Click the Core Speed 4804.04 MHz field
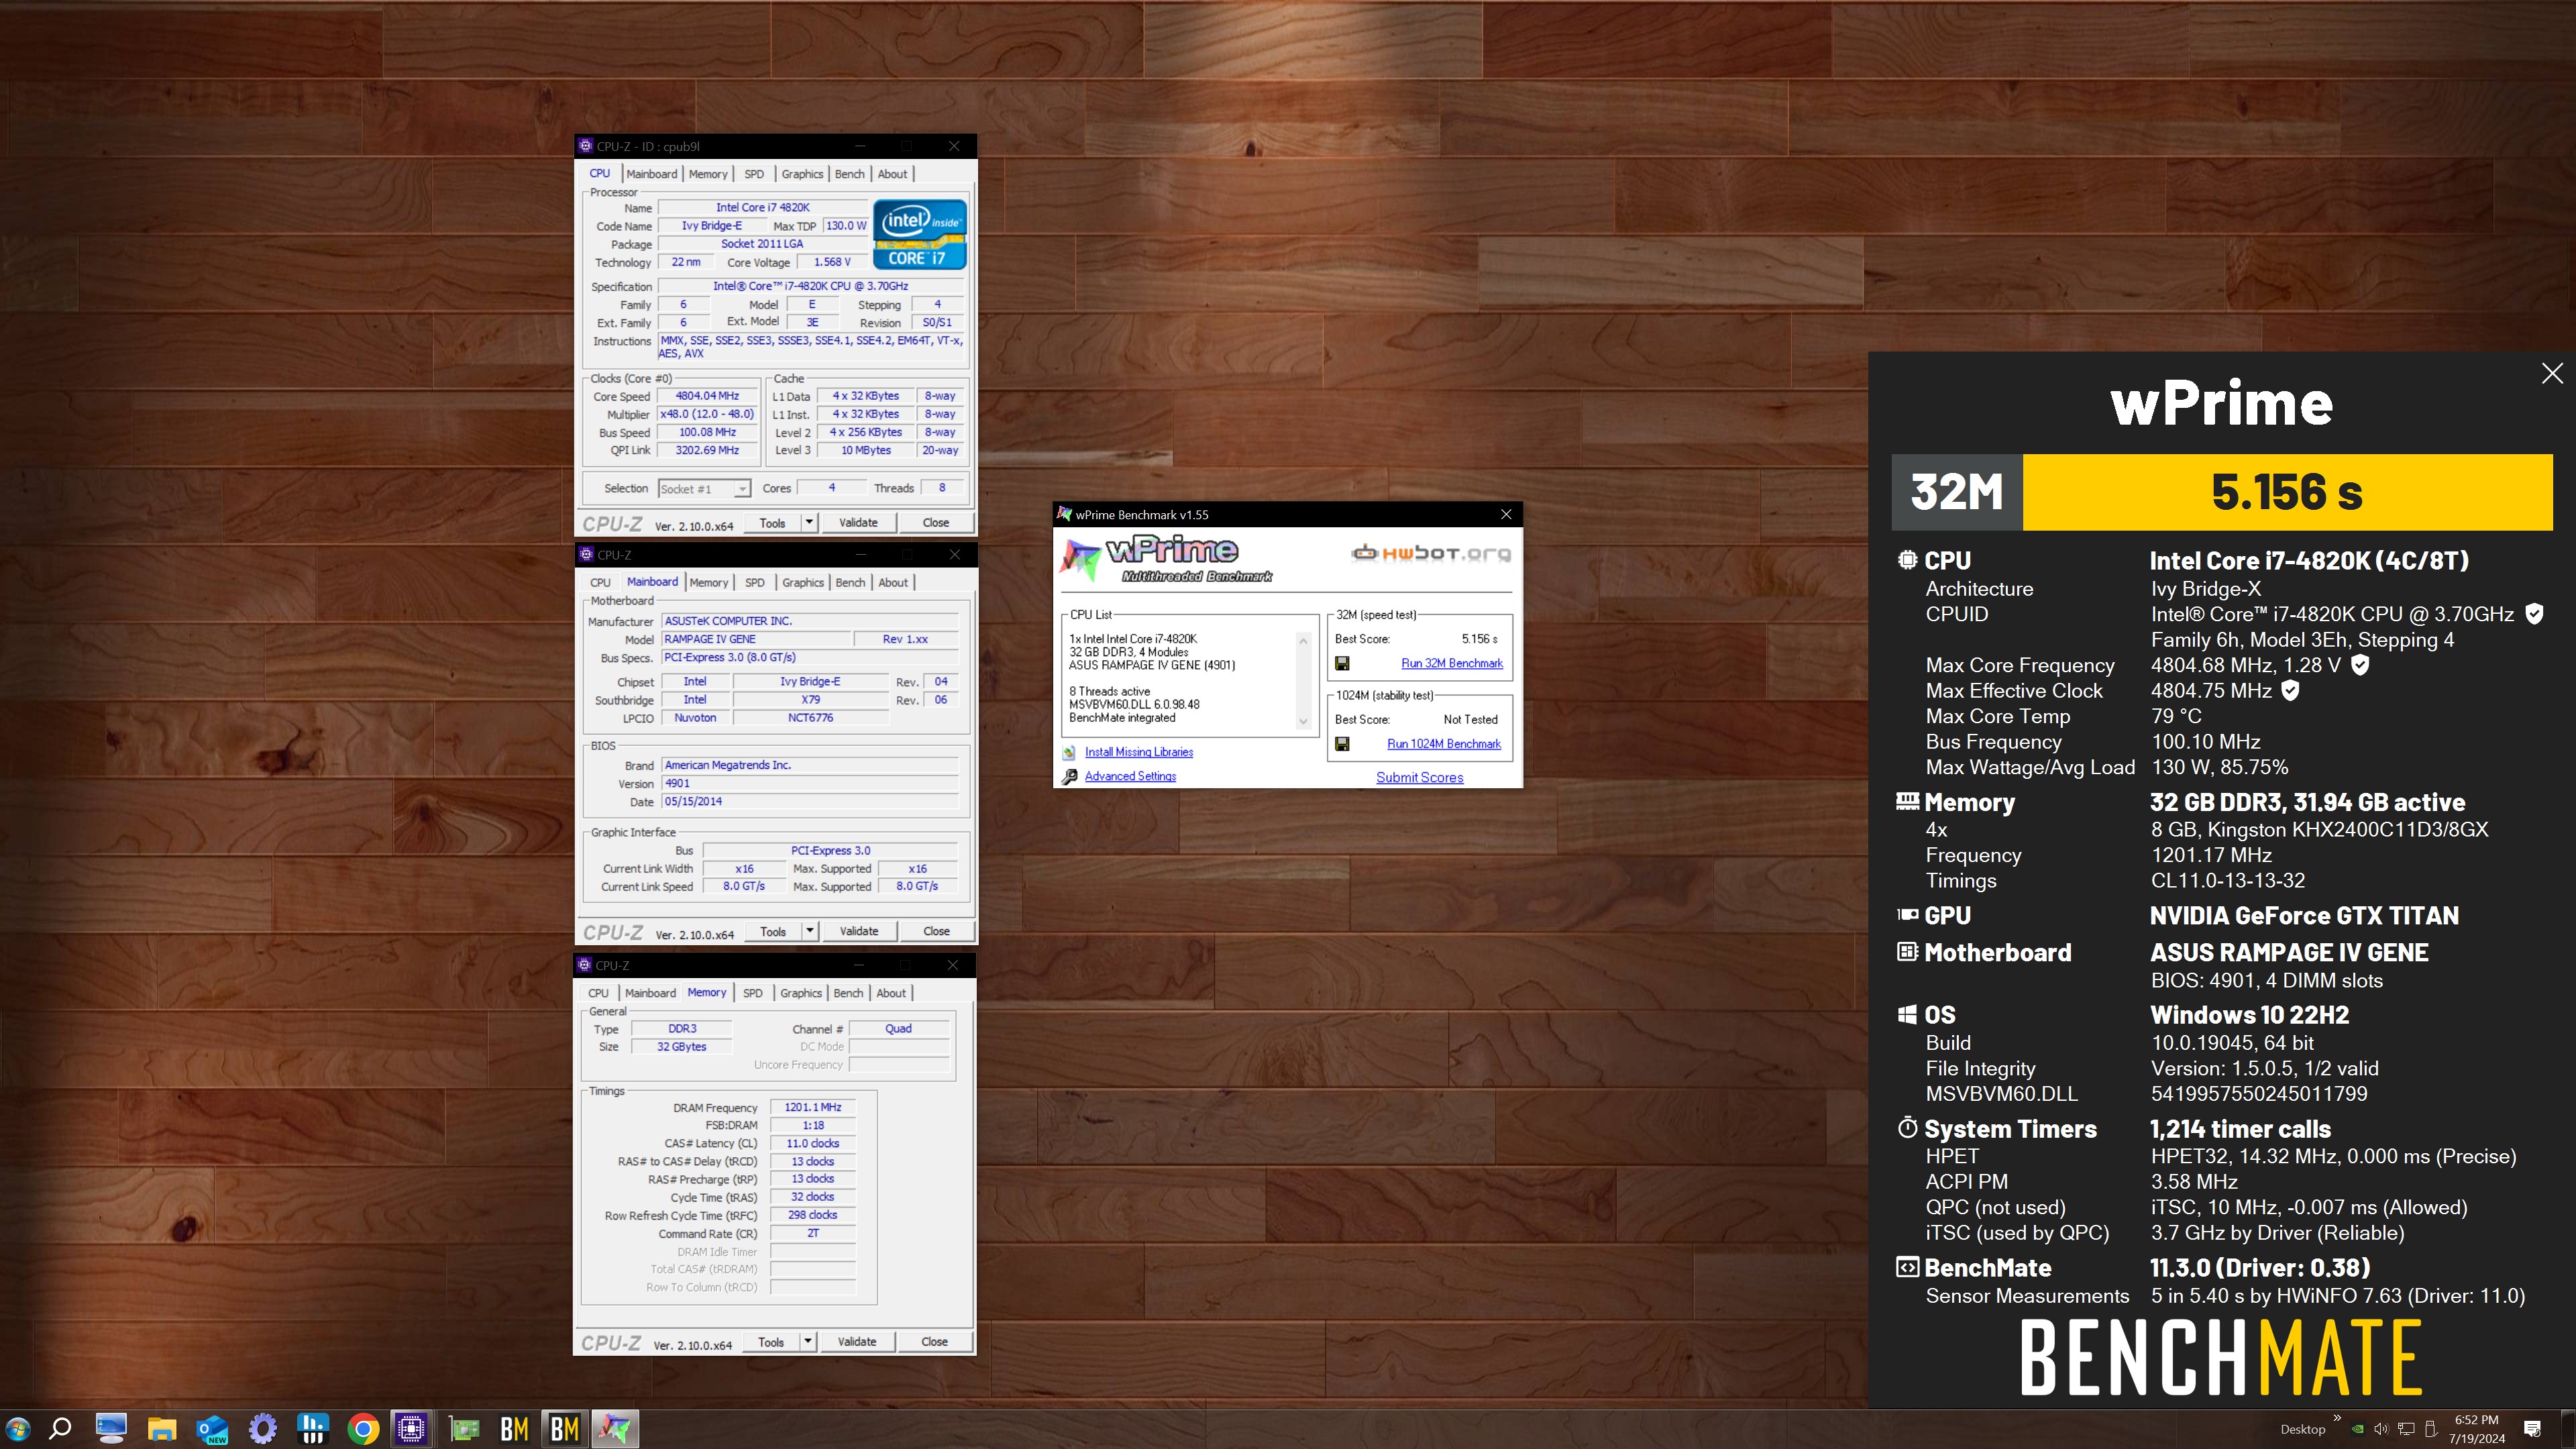The image size is (2576, 1449). tap(707, 396)
